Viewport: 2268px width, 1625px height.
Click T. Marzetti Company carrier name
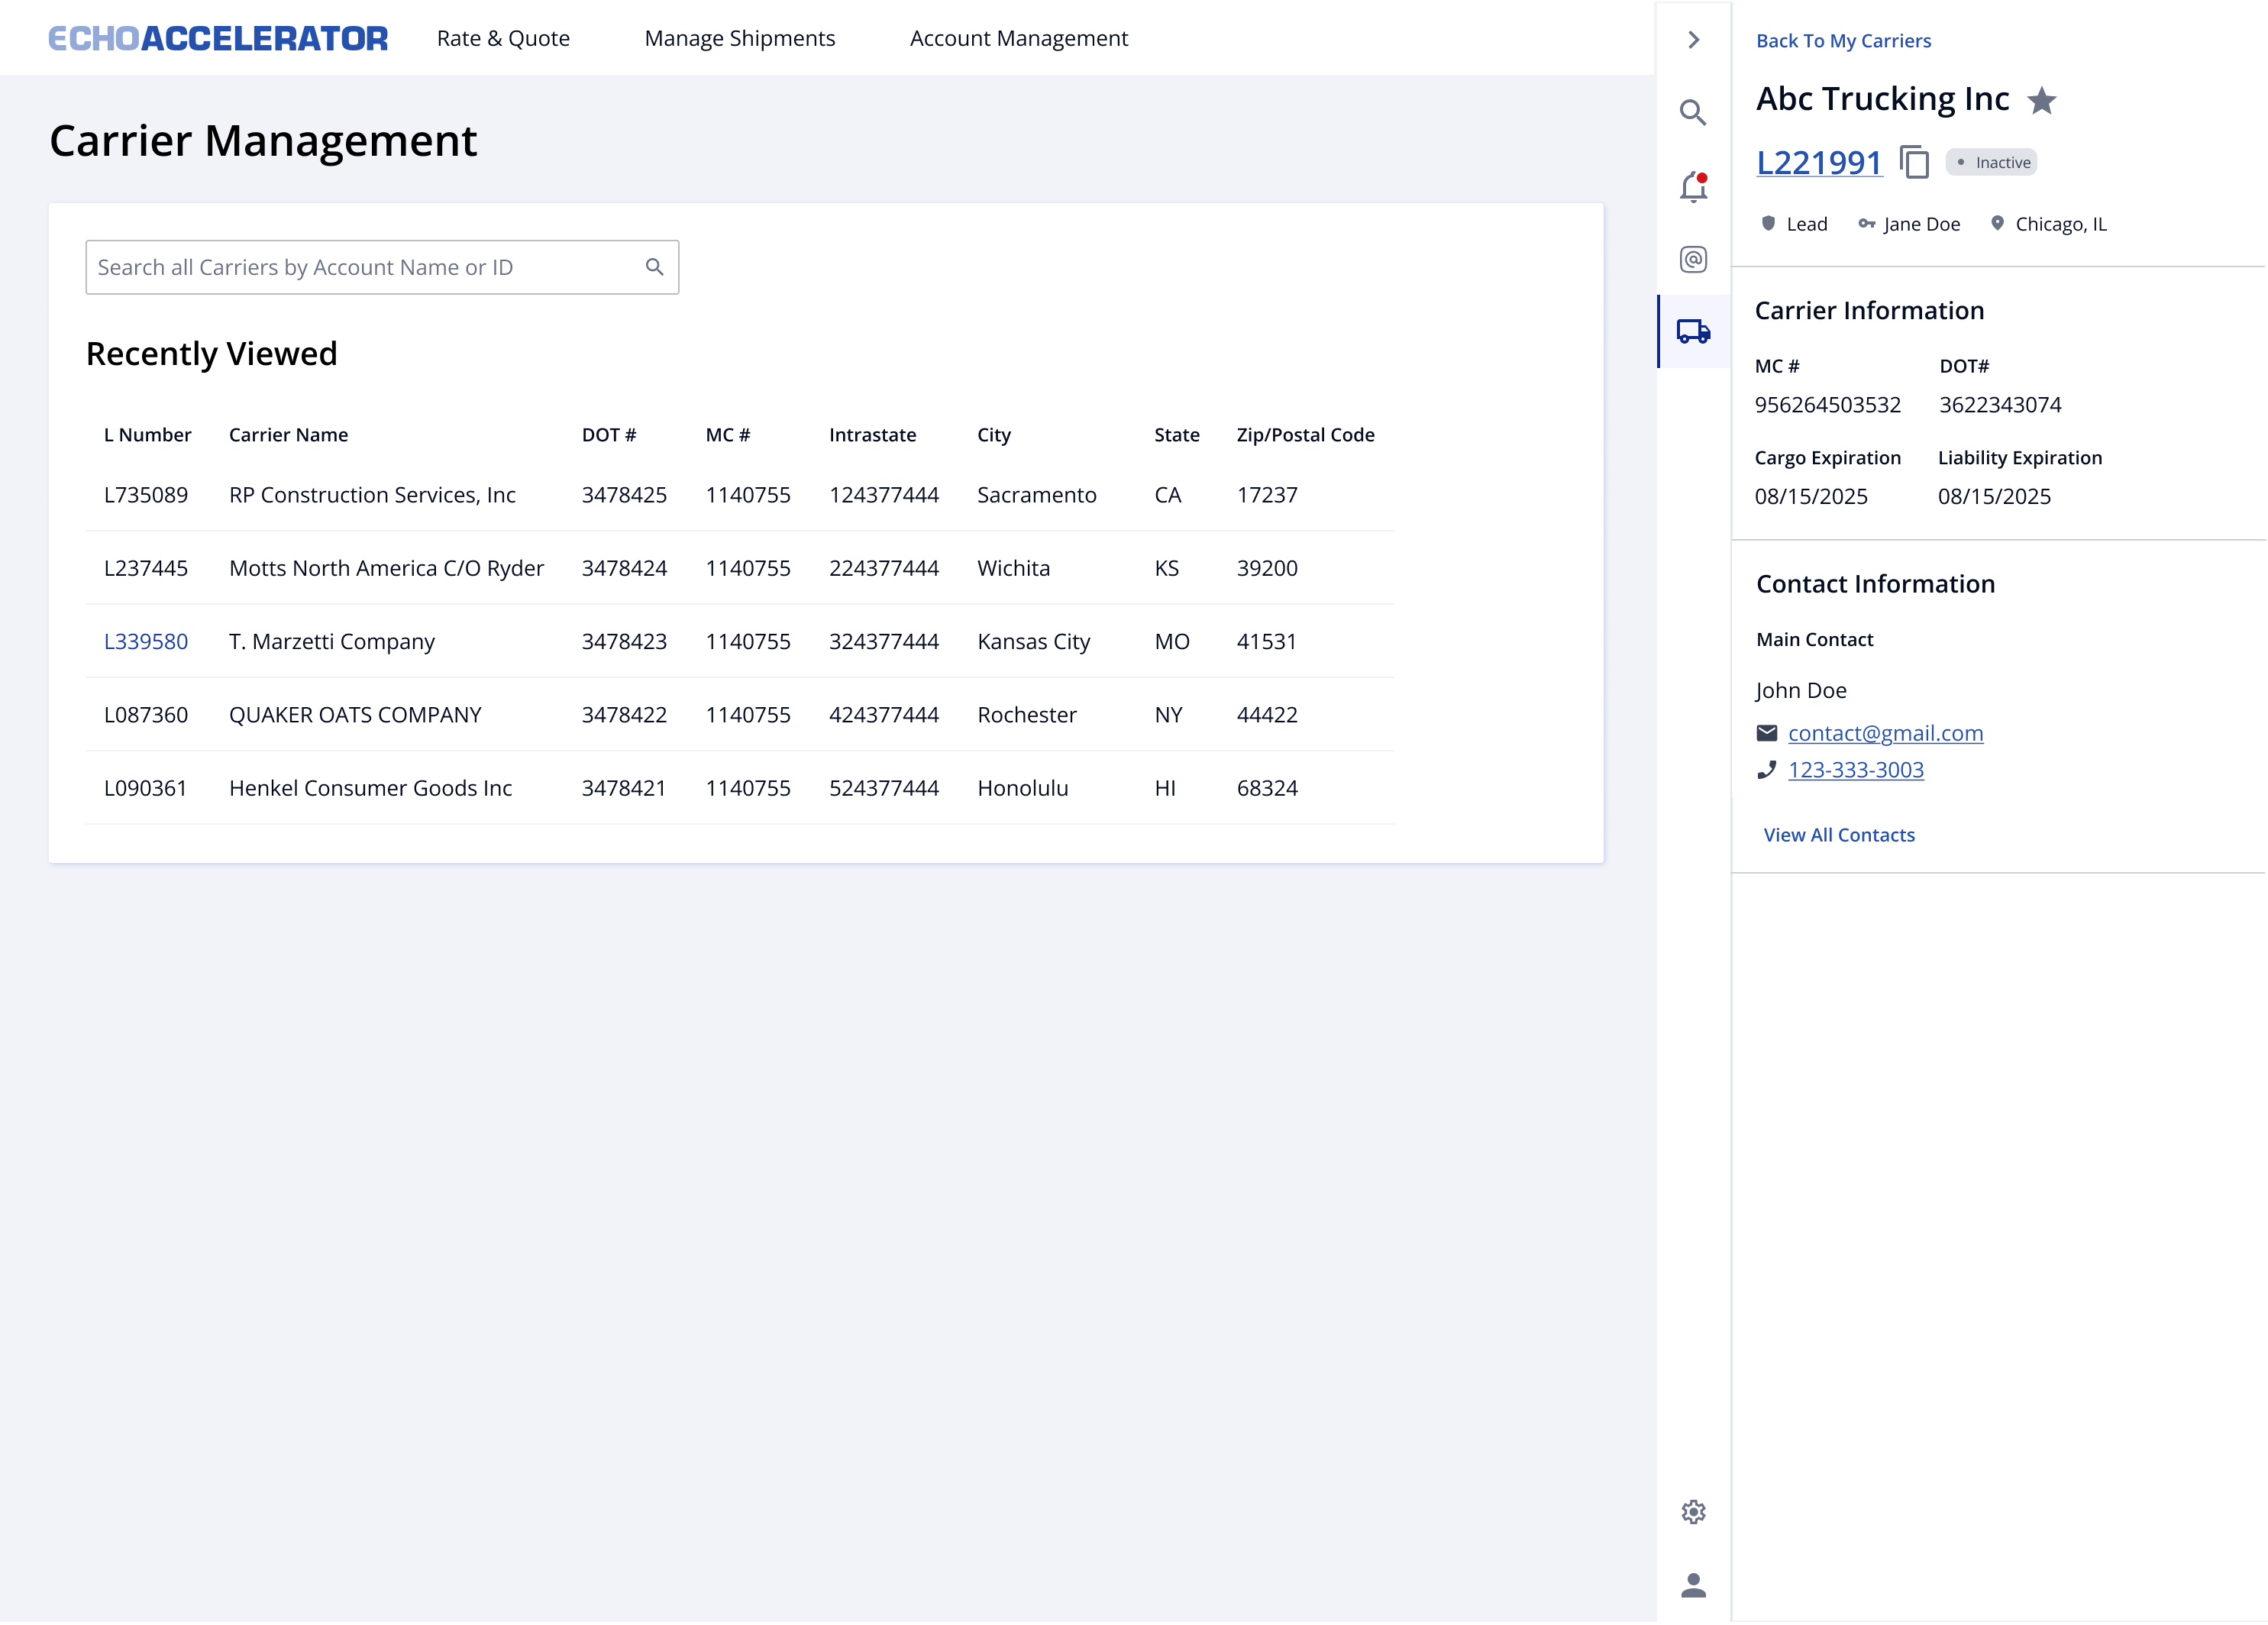coord(332,641)
